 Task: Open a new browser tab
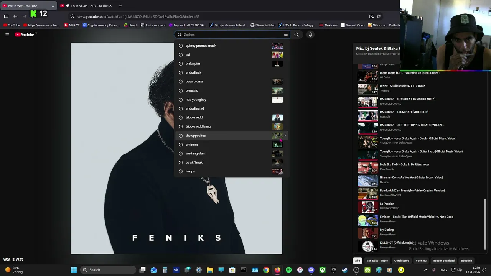(x=120, y=6)
